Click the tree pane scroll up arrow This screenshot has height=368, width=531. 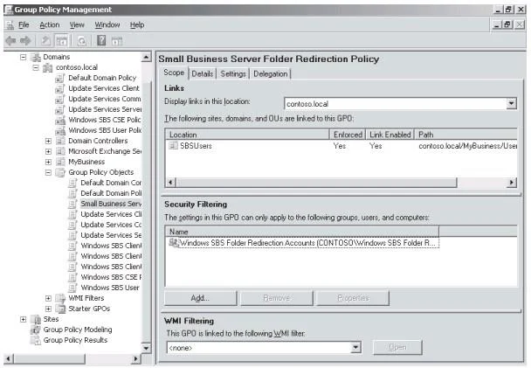[146, 57]
